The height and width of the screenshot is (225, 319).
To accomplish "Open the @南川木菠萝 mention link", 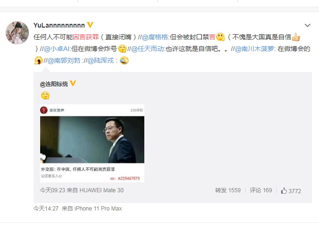I will (x=254, y=49).
